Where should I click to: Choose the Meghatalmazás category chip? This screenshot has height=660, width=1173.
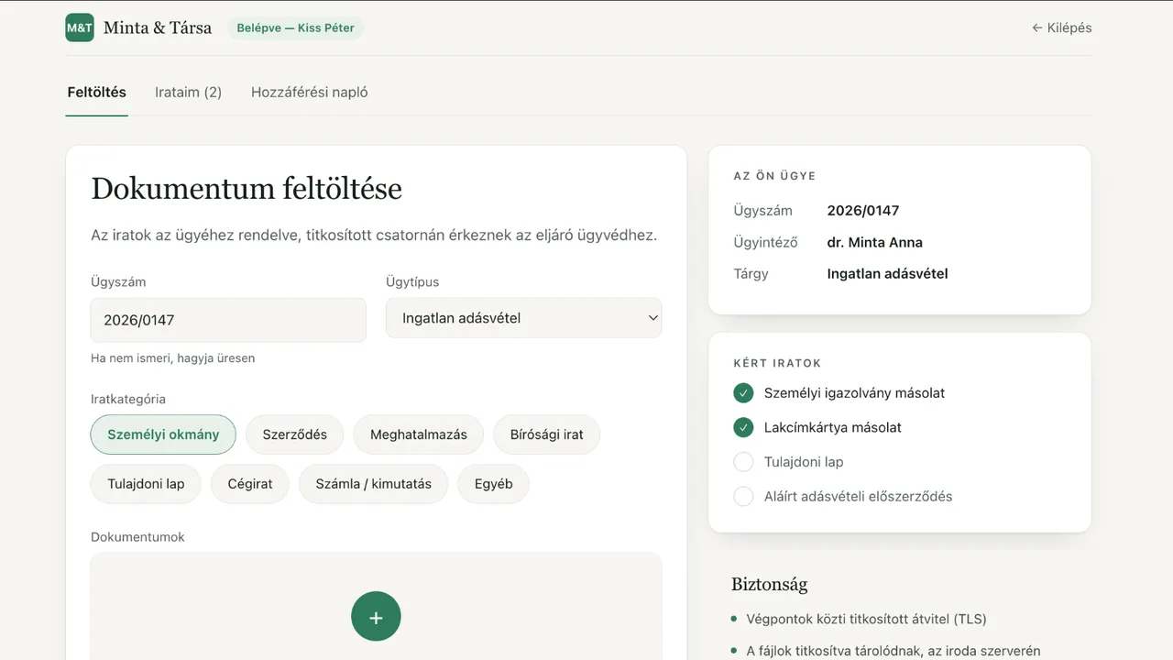419,434
